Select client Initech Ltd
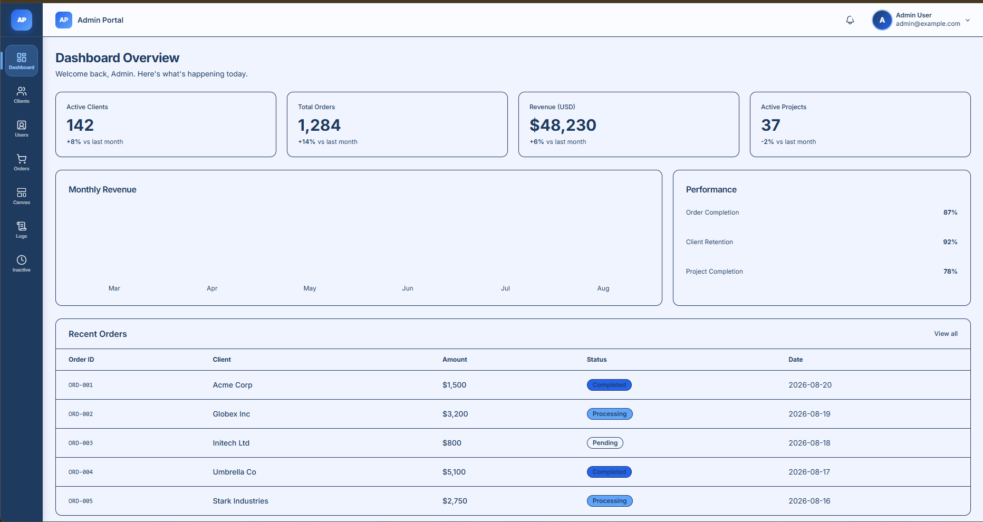This screenshot has width=983, height=522. point(231,443)
